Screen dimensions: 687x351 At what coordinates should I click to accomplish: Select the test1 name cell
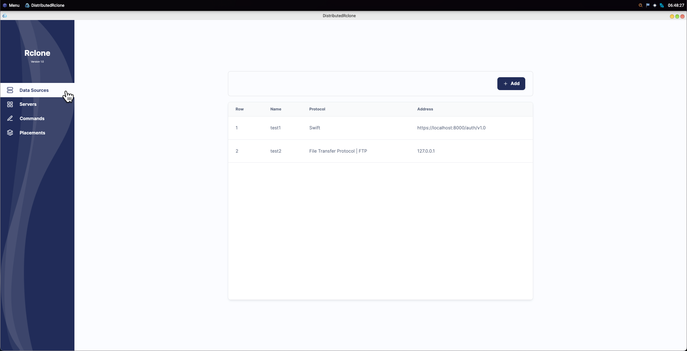[x=276, y=128]
